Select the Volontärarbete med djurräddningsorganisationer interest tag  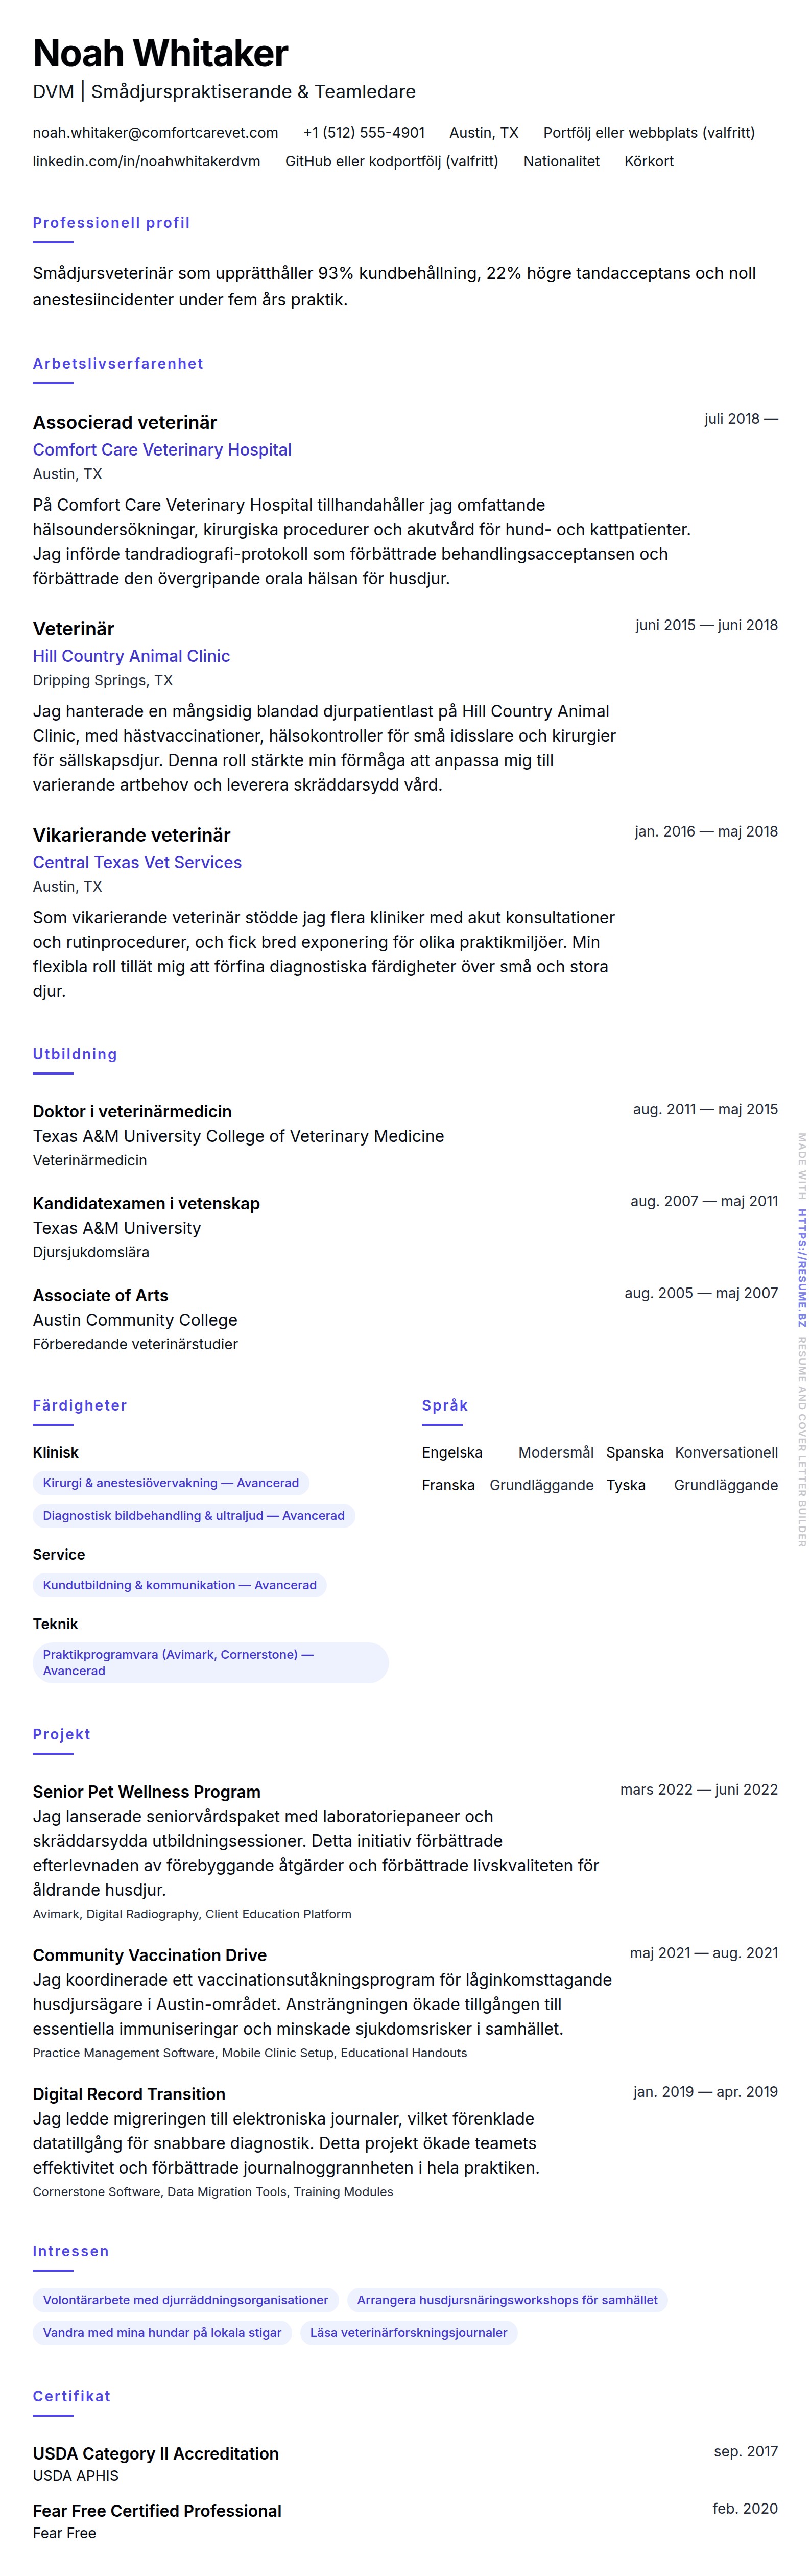185,2300
